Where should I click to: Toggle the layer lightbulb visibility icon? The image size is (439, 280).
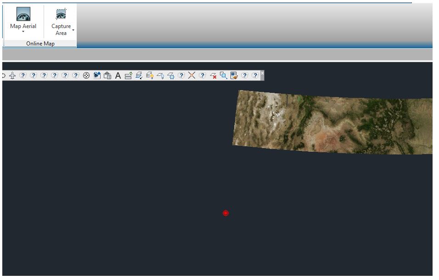pyautogui.click(x=149, y=75)
